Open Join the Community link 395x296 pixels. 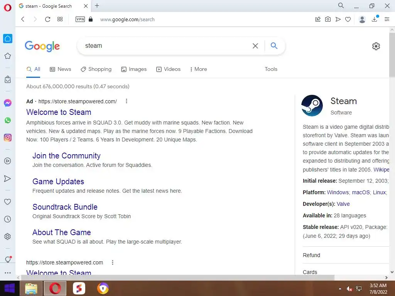[66, 156]
